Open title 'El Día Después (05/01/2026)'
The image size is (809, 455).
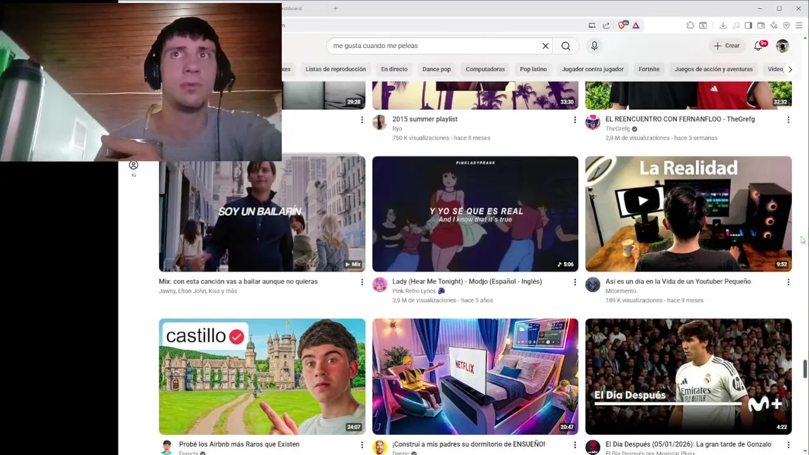(688, 444)
